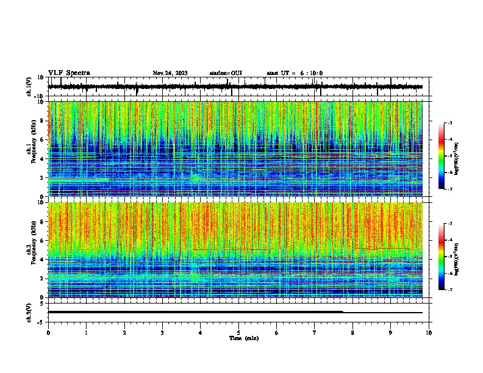
Task: Click the time axis tick label '8'
Action: (352, 333)
